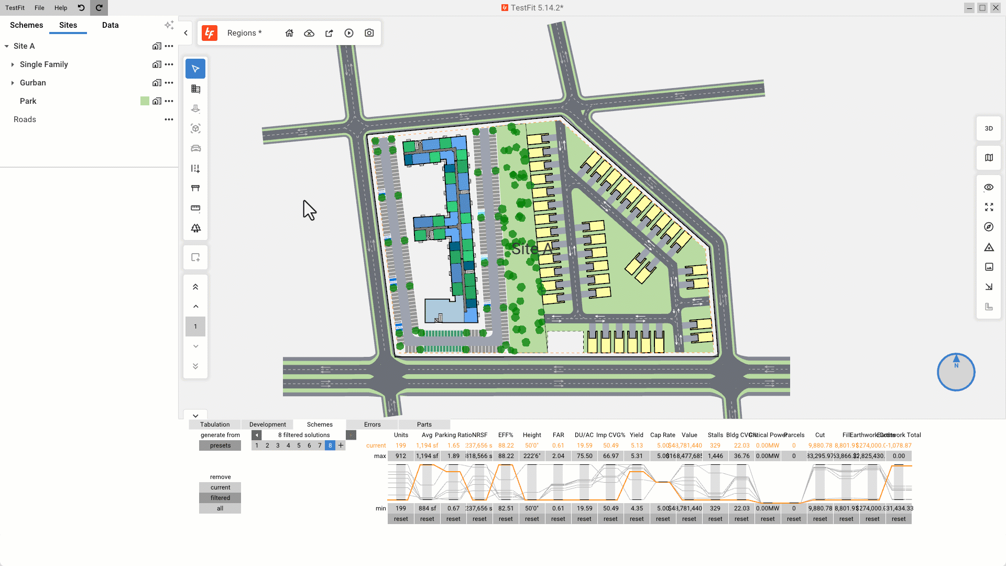Click the Park green color swatch
This screenshot has height=566, width=1006.
pos(145,101)
